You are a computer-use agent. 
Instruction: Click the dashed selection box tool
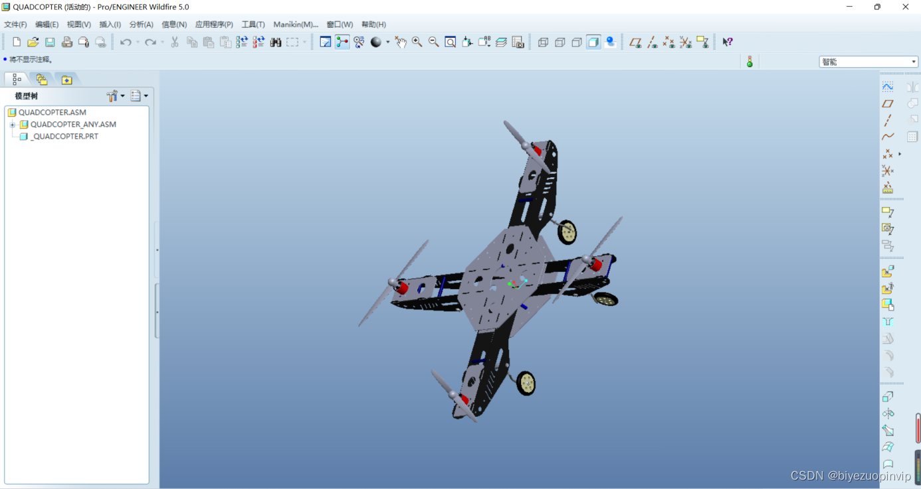pos(292,42)
